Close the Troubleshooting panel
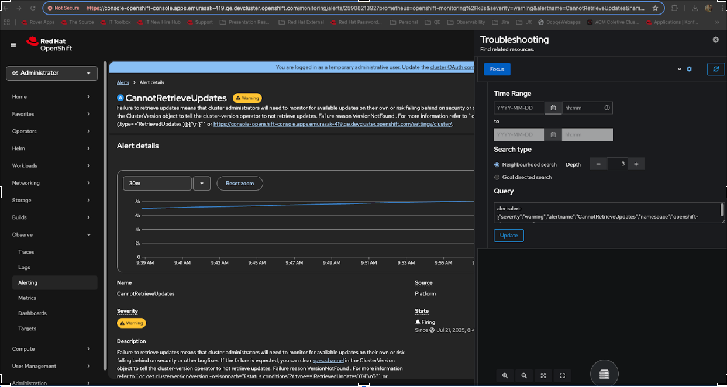 point(715,39)
